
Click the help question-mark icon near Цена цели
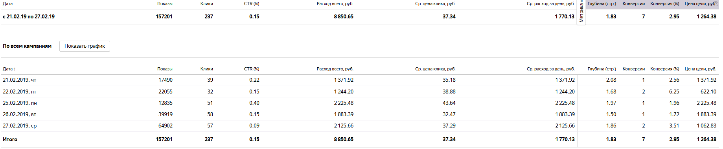coord(716,4)
